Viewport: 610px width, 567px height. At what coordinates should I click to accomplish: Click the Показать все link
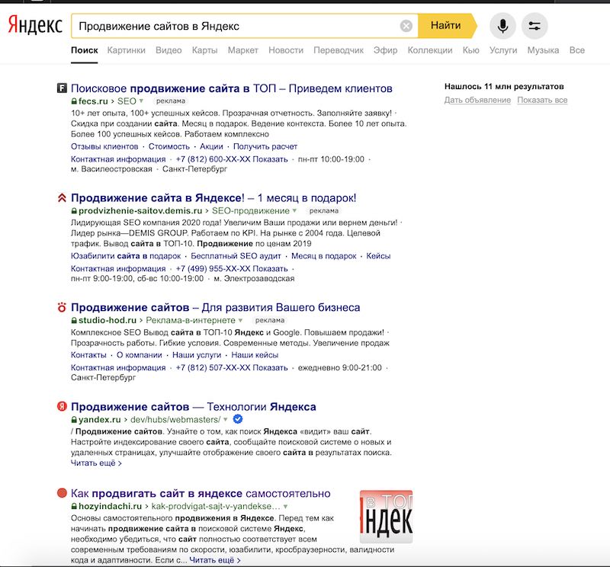pyautogui.click(x=542, y=100)
